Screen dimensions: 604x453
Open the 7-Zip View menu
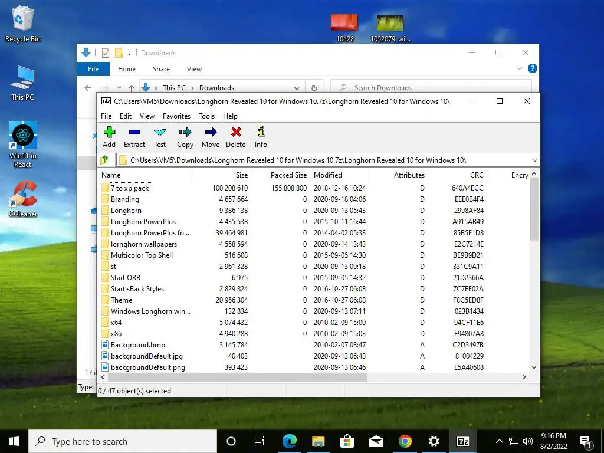[x=147, y=116]
